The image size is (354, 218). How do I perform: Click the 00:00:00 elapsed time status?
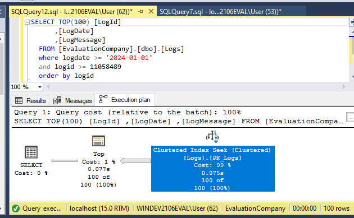click(305, 208)
